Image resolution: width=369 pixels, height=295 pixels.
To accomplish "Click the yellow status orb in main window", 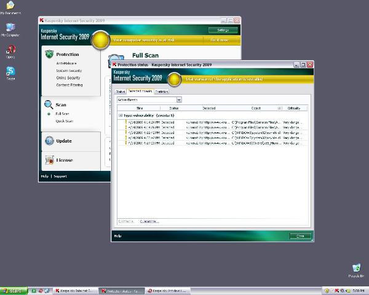I will (101, 40).
